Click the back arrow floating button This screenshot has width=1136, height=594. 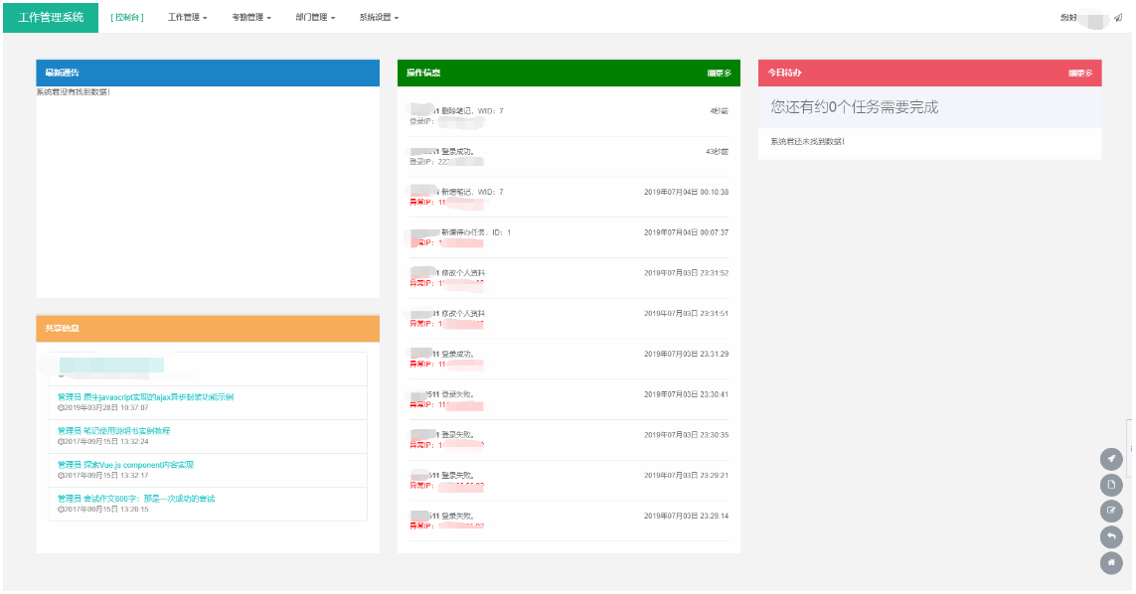(1110, 536)
